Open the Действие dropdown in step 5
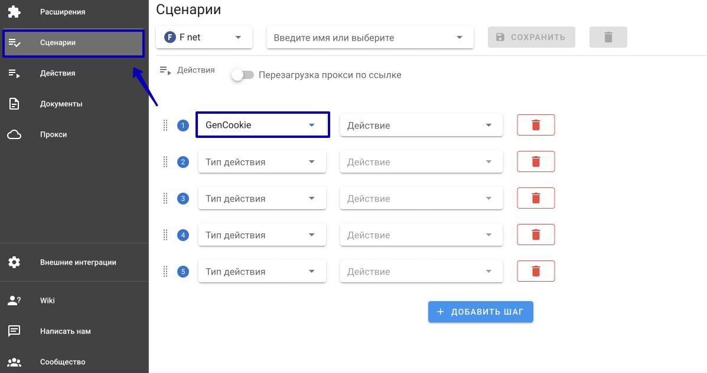The width and height of the screenshot is (707, 373). point(421,271)
